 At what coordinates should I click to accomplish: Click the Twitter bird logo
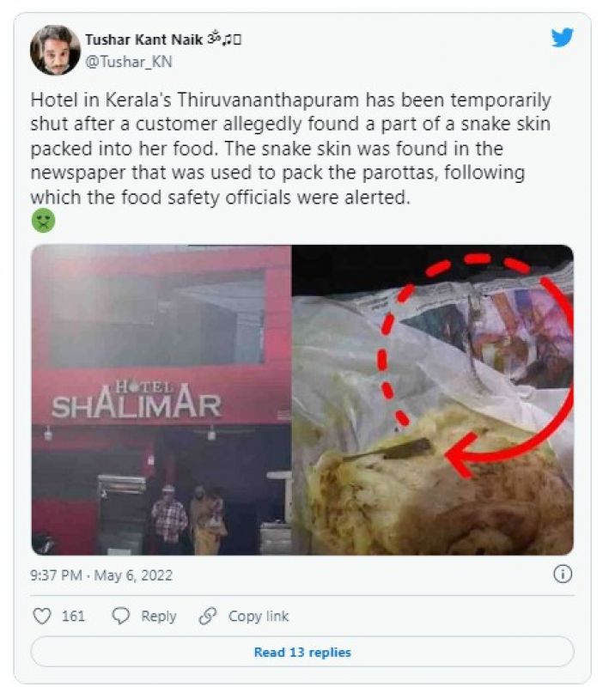click(x=562, y=37)
